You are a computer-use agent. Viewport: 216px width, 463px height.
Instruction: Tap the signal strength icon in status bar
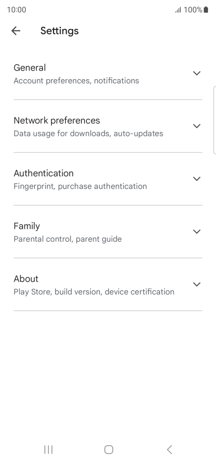point(178,10)
